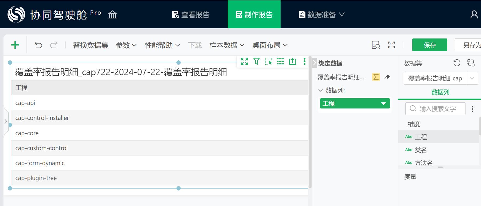Click the table vertical scrollbar
Image resolution: width=481 pixels, height=206 pixels.
pyautogui.click(x=310, y=122)
